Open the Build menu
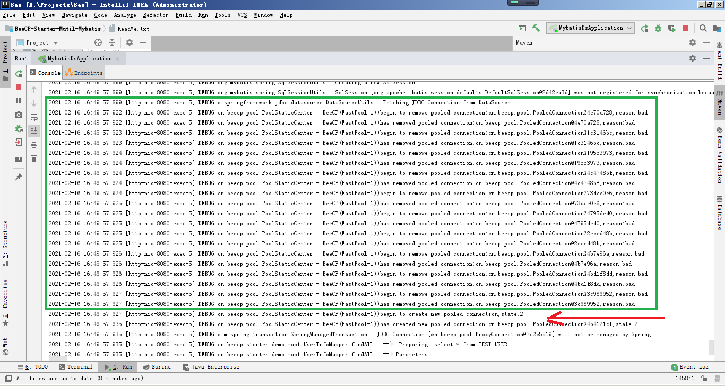The image size is (725, 386). click(183, 15)
